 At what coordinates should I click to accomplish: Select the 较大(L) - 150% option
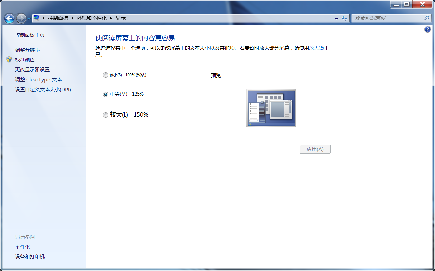point(106,115)
